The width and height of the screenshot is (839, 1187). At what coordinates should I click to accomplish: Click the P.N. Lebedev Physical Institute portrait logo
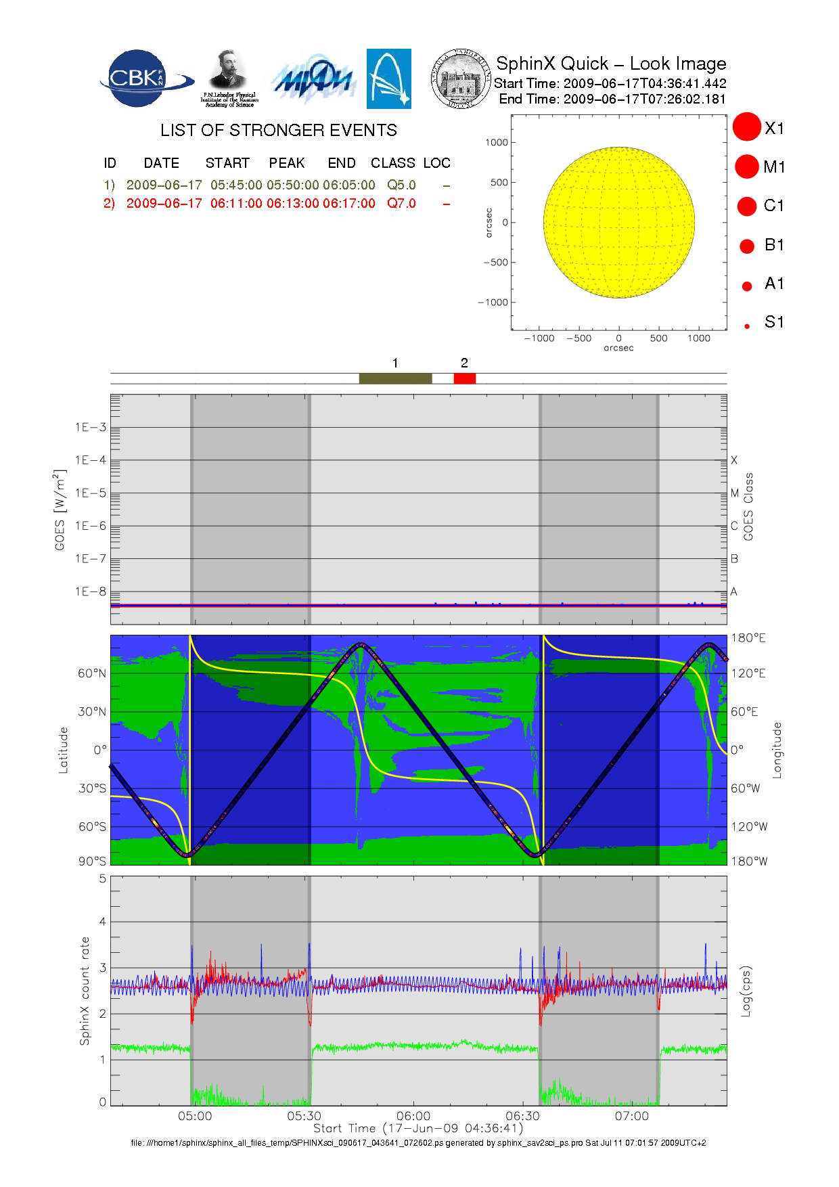pyautogui.click(x=229, y=79)
